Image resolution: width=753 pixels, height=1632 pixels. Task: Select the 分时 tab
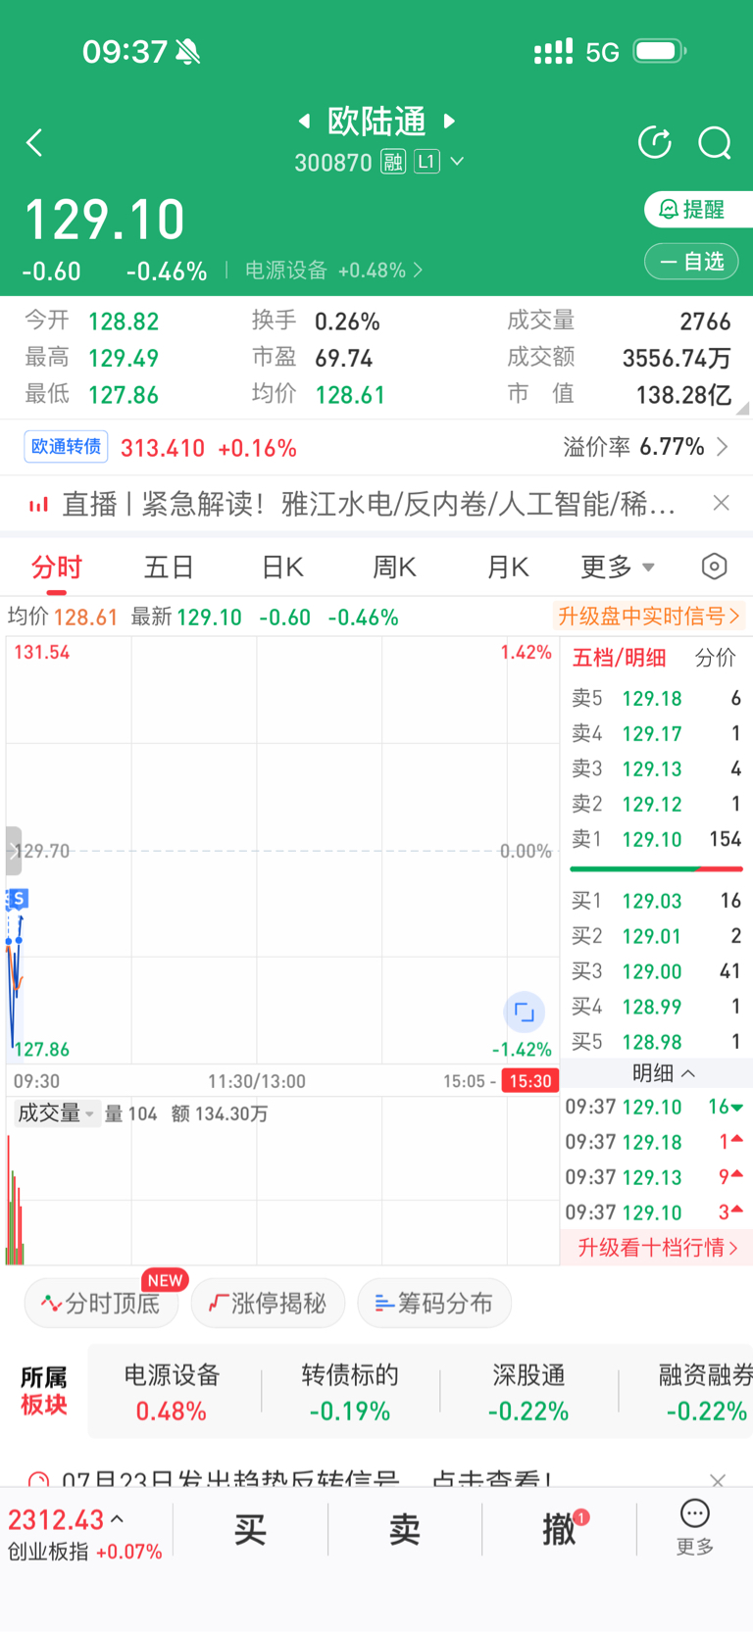57,568
